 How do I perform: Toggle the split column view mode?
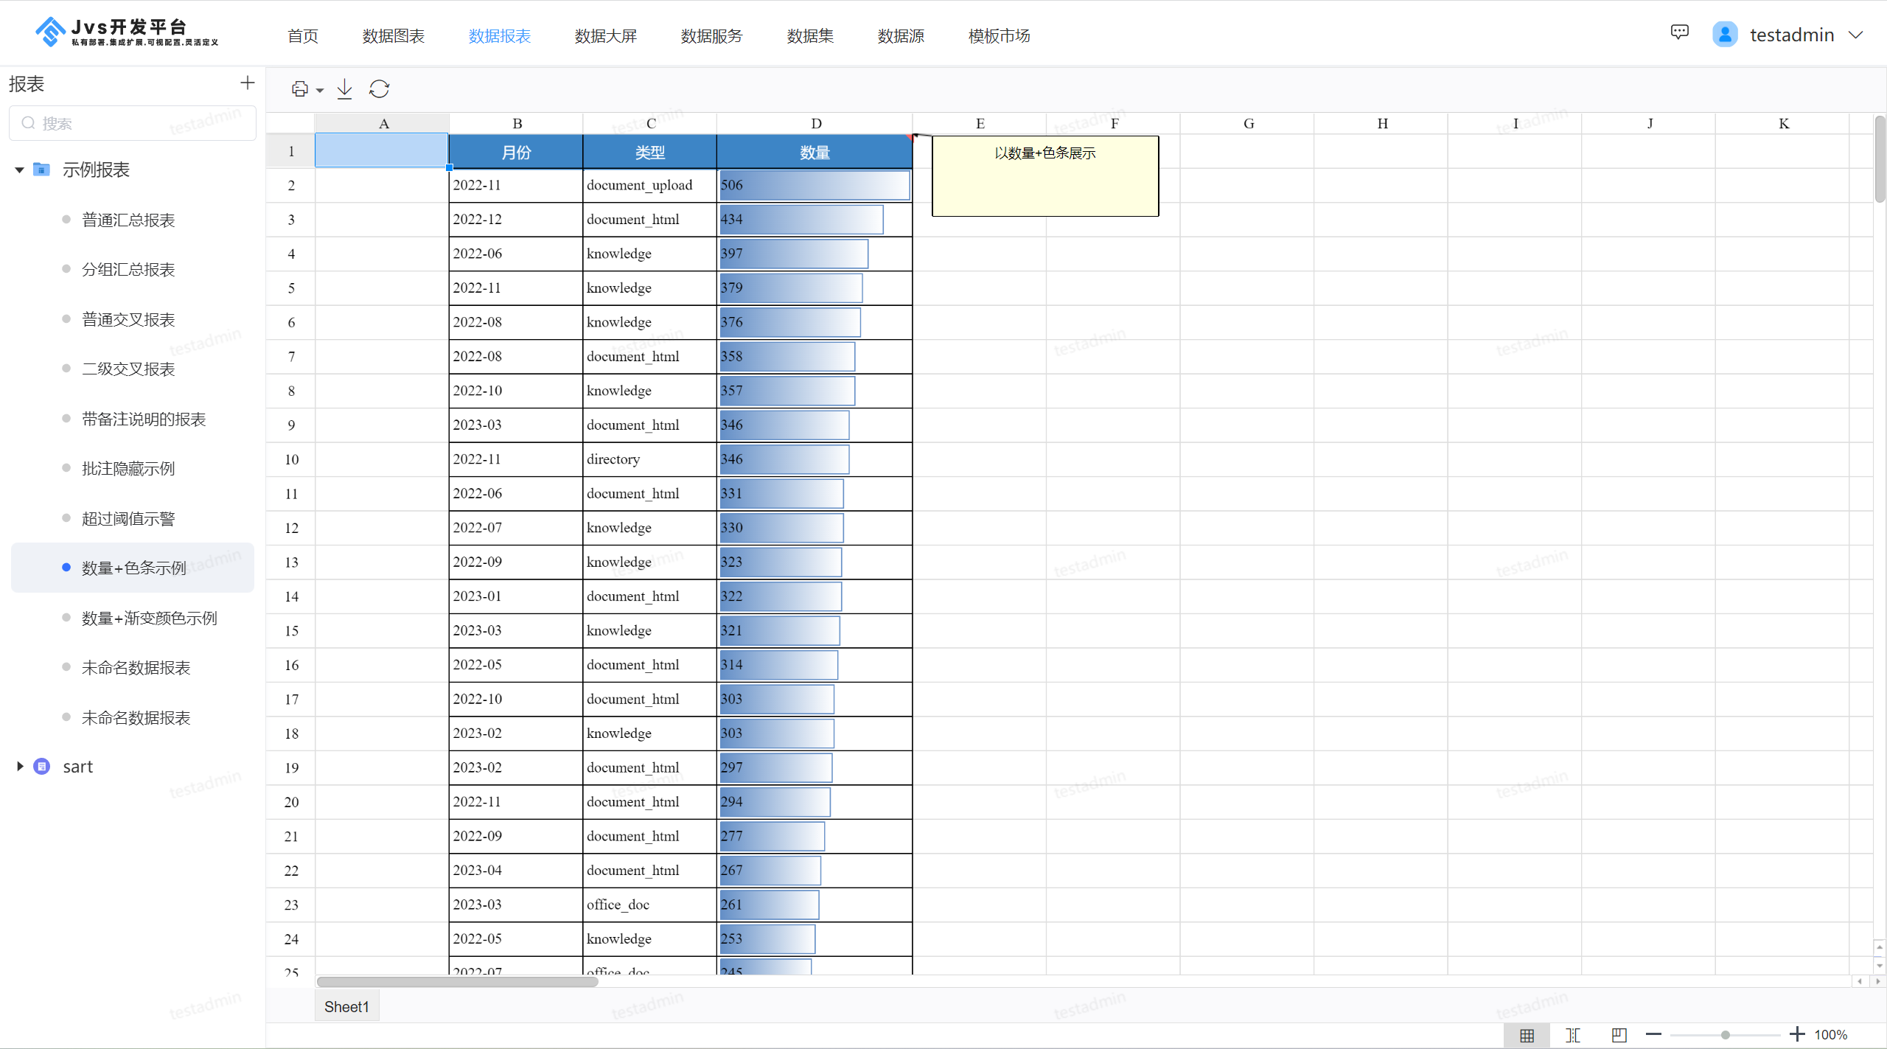pyautogui.click(x=1572, y=1034)
